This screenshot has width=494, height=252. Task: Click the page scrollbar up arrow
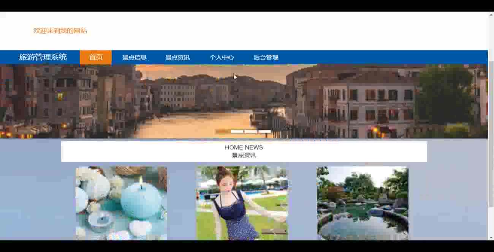[491, 15]
